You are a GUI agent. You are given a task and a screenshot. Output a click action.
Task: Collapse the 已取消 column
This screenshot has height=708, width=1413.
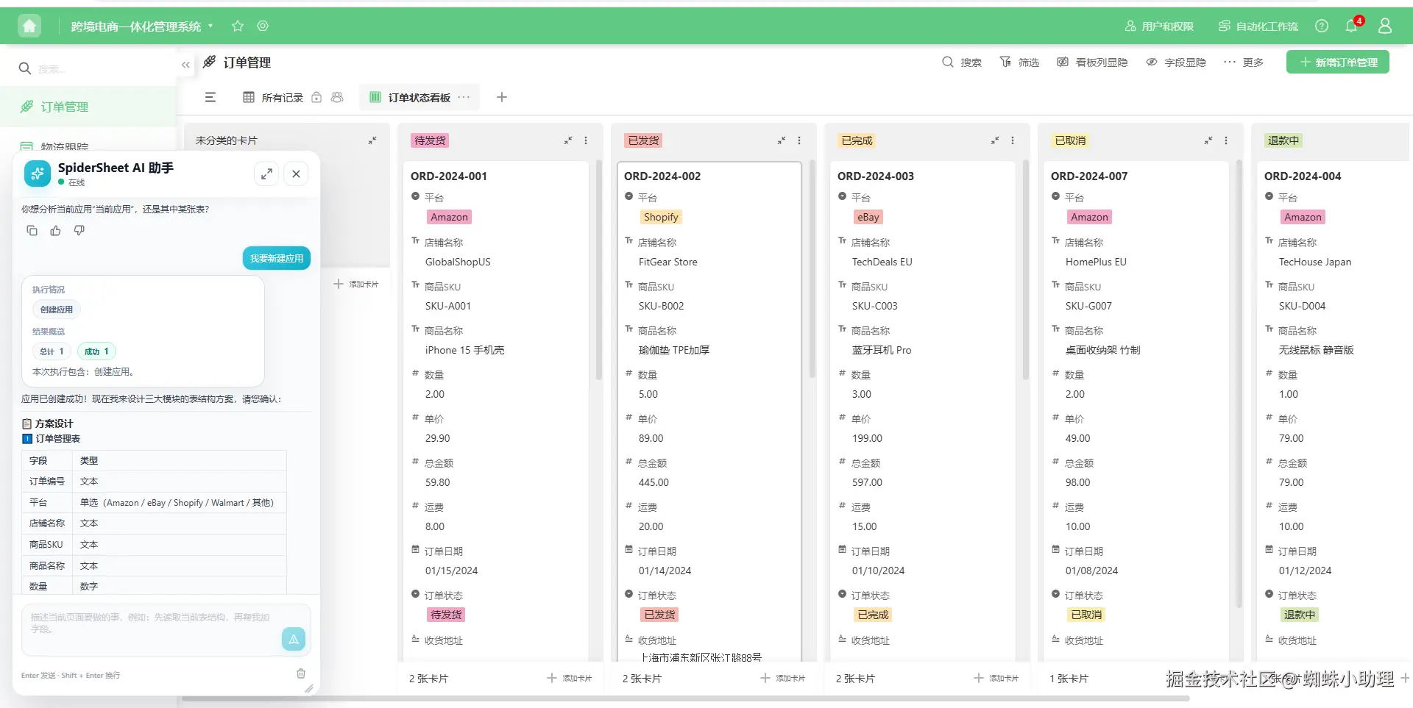click(1208, 140)
